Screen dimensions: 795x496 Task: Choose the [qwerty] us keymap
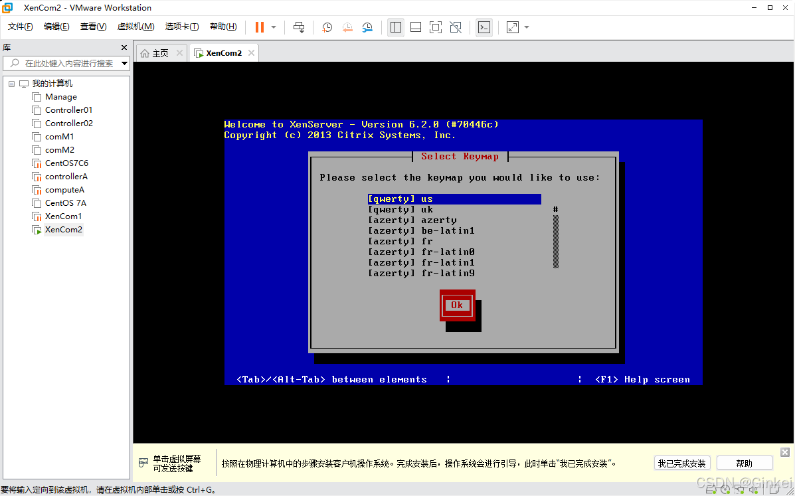[x=454, y=199]
